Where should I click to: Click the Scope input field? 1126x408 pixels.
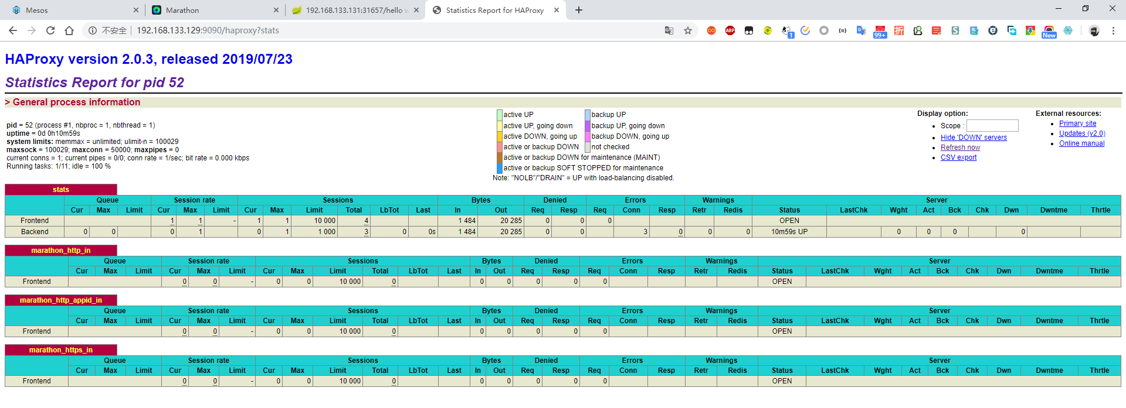[992, 126]
